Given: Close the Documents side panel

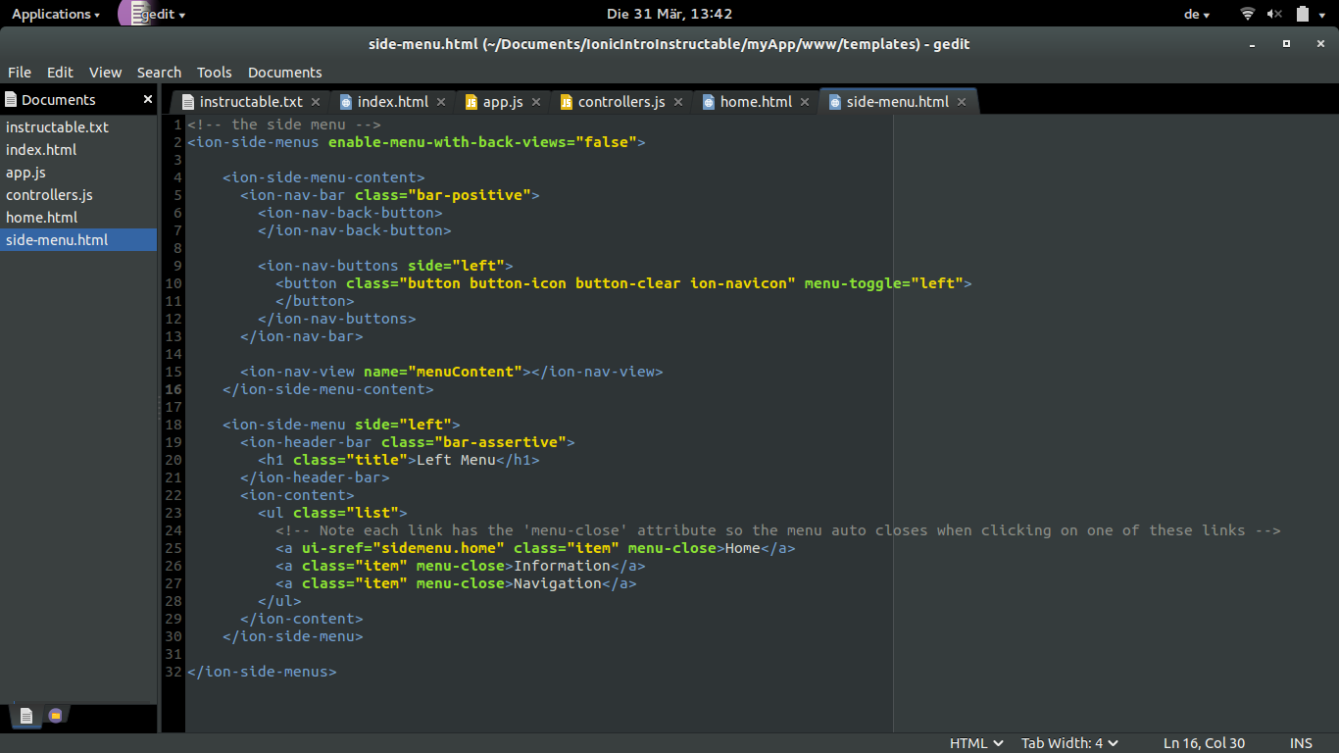Looking at the screenshot, I should click(x=148, y=100).
